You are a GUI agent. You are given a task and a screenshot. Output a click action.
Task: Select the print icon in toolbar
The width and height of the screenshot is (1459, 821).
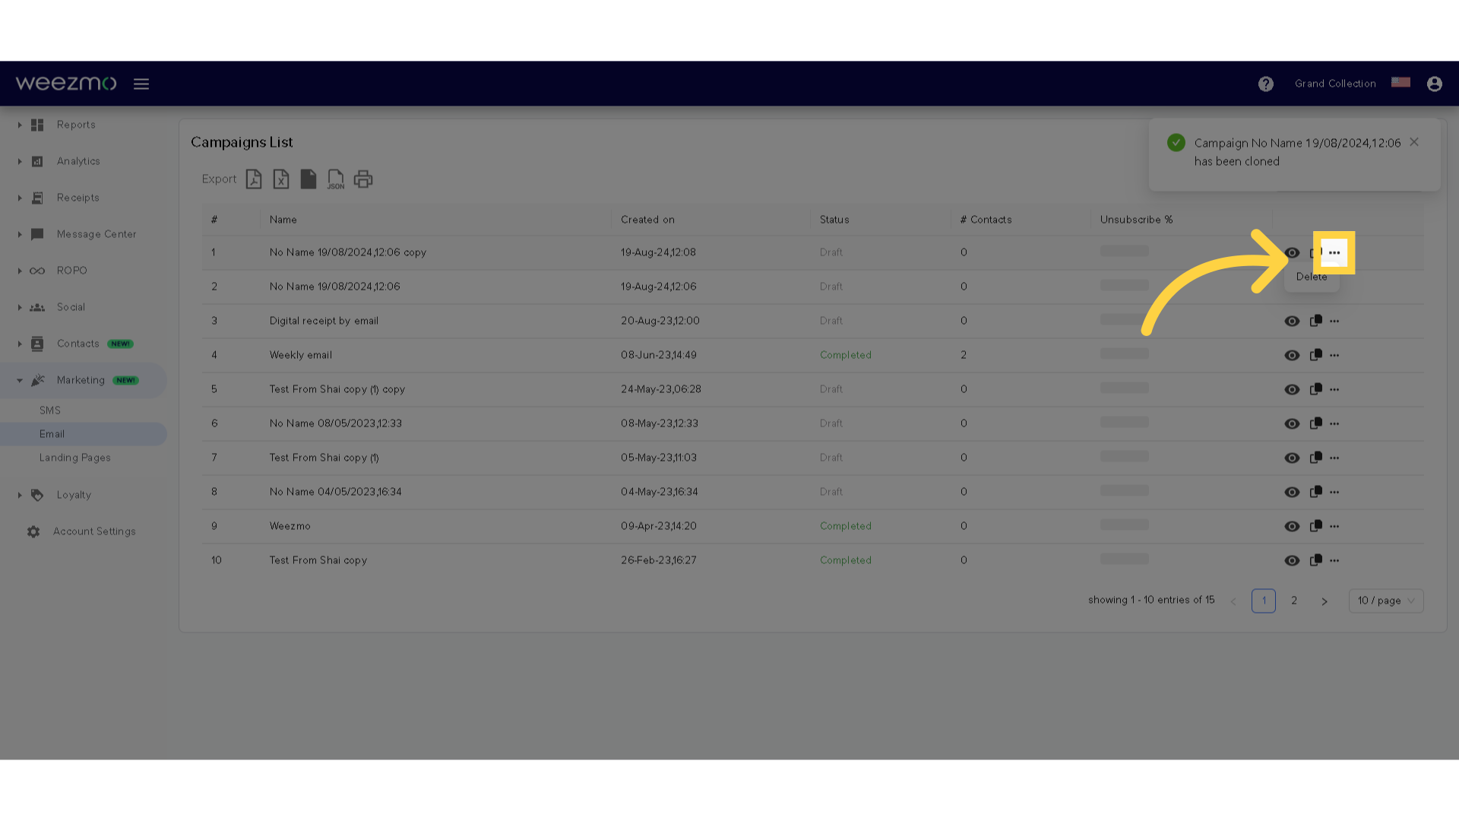tap(364, 179)
